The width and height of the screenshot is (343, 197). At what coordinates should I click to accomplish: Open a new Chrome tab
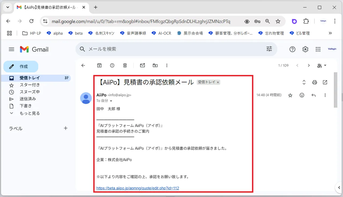click(x=96, y=7)
